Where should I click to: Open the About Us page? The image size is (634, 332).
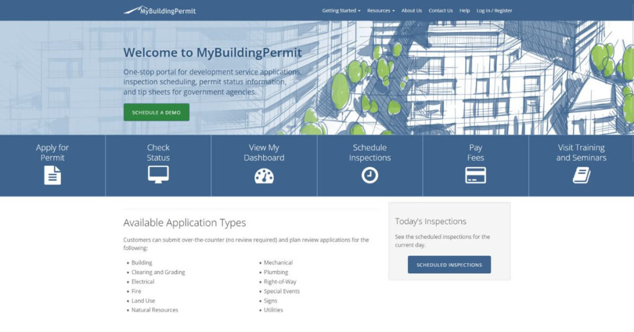click(x=412, y=11)
